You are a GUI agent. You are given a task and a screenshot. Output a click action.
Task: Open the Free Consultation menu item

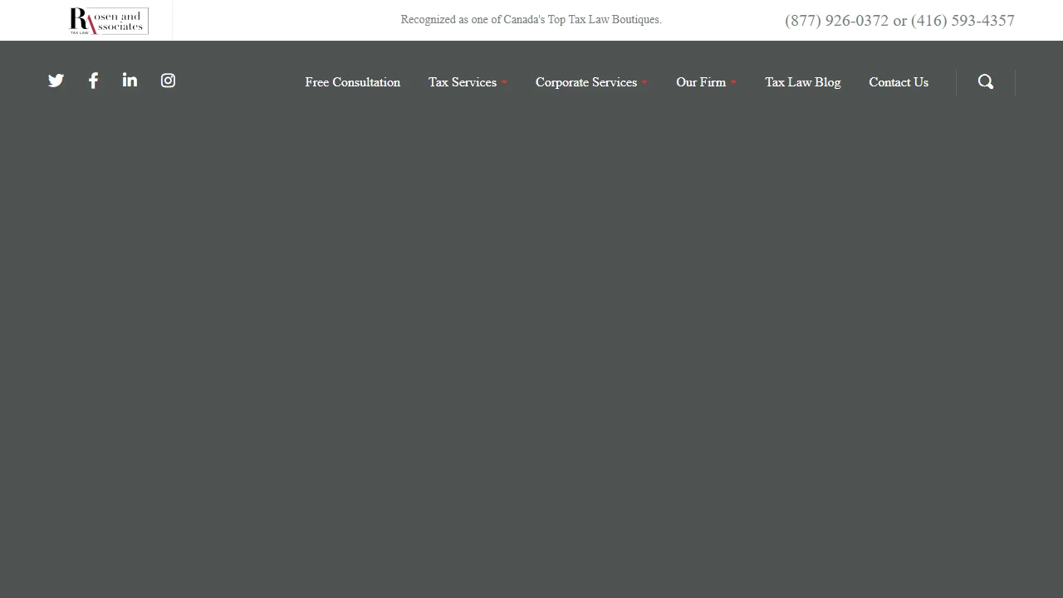pos(352,82)
